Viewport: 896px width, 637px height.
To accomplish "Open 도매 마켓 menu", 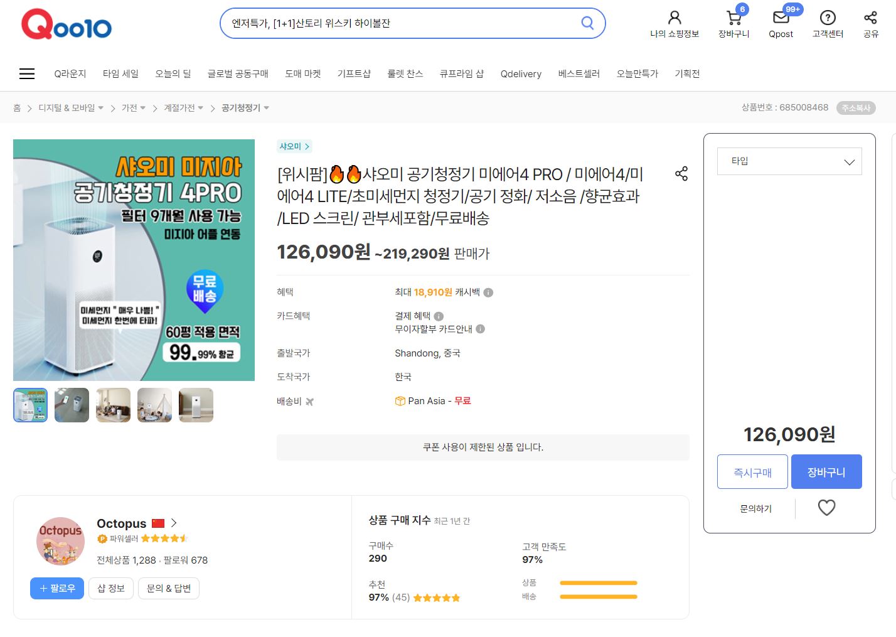I will [303, 73].
